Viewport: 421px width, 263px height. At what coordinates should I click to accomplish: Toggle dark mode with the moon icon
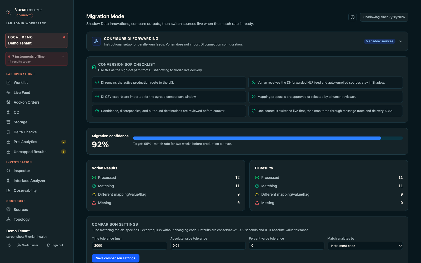click(x=9, y=245)
